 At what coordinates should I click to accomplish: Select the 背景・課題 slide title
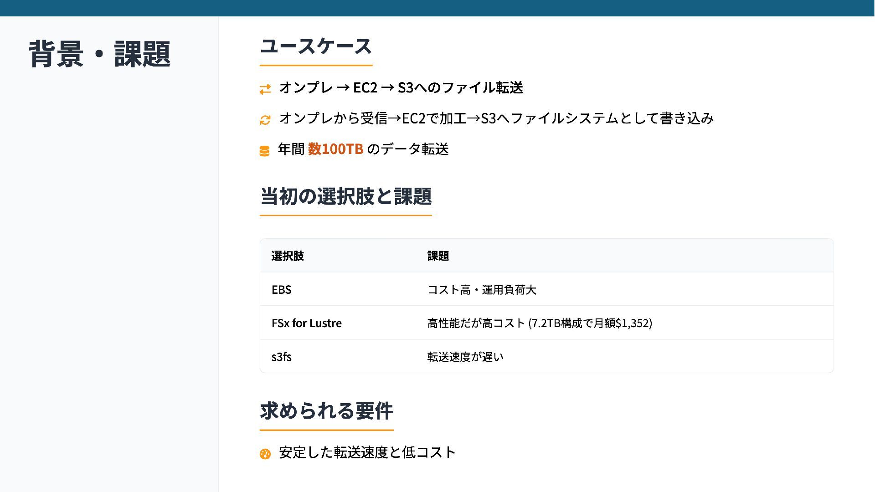coord(99,54)
